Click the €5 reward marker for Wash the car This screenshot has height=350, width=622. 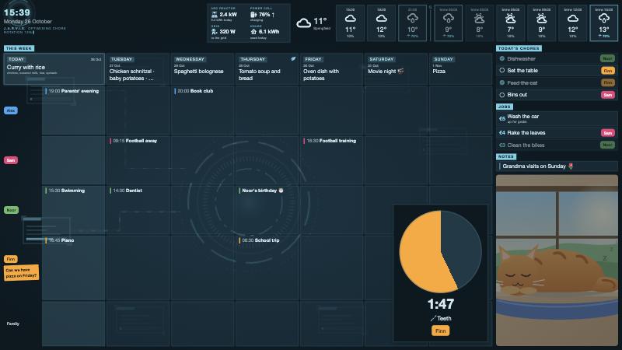click(x=501, y=119)
